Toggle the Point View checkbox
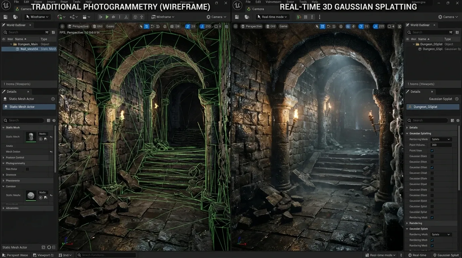Viewport: 462px width, 258px height. pyautogui.click(x=432, y=150)
